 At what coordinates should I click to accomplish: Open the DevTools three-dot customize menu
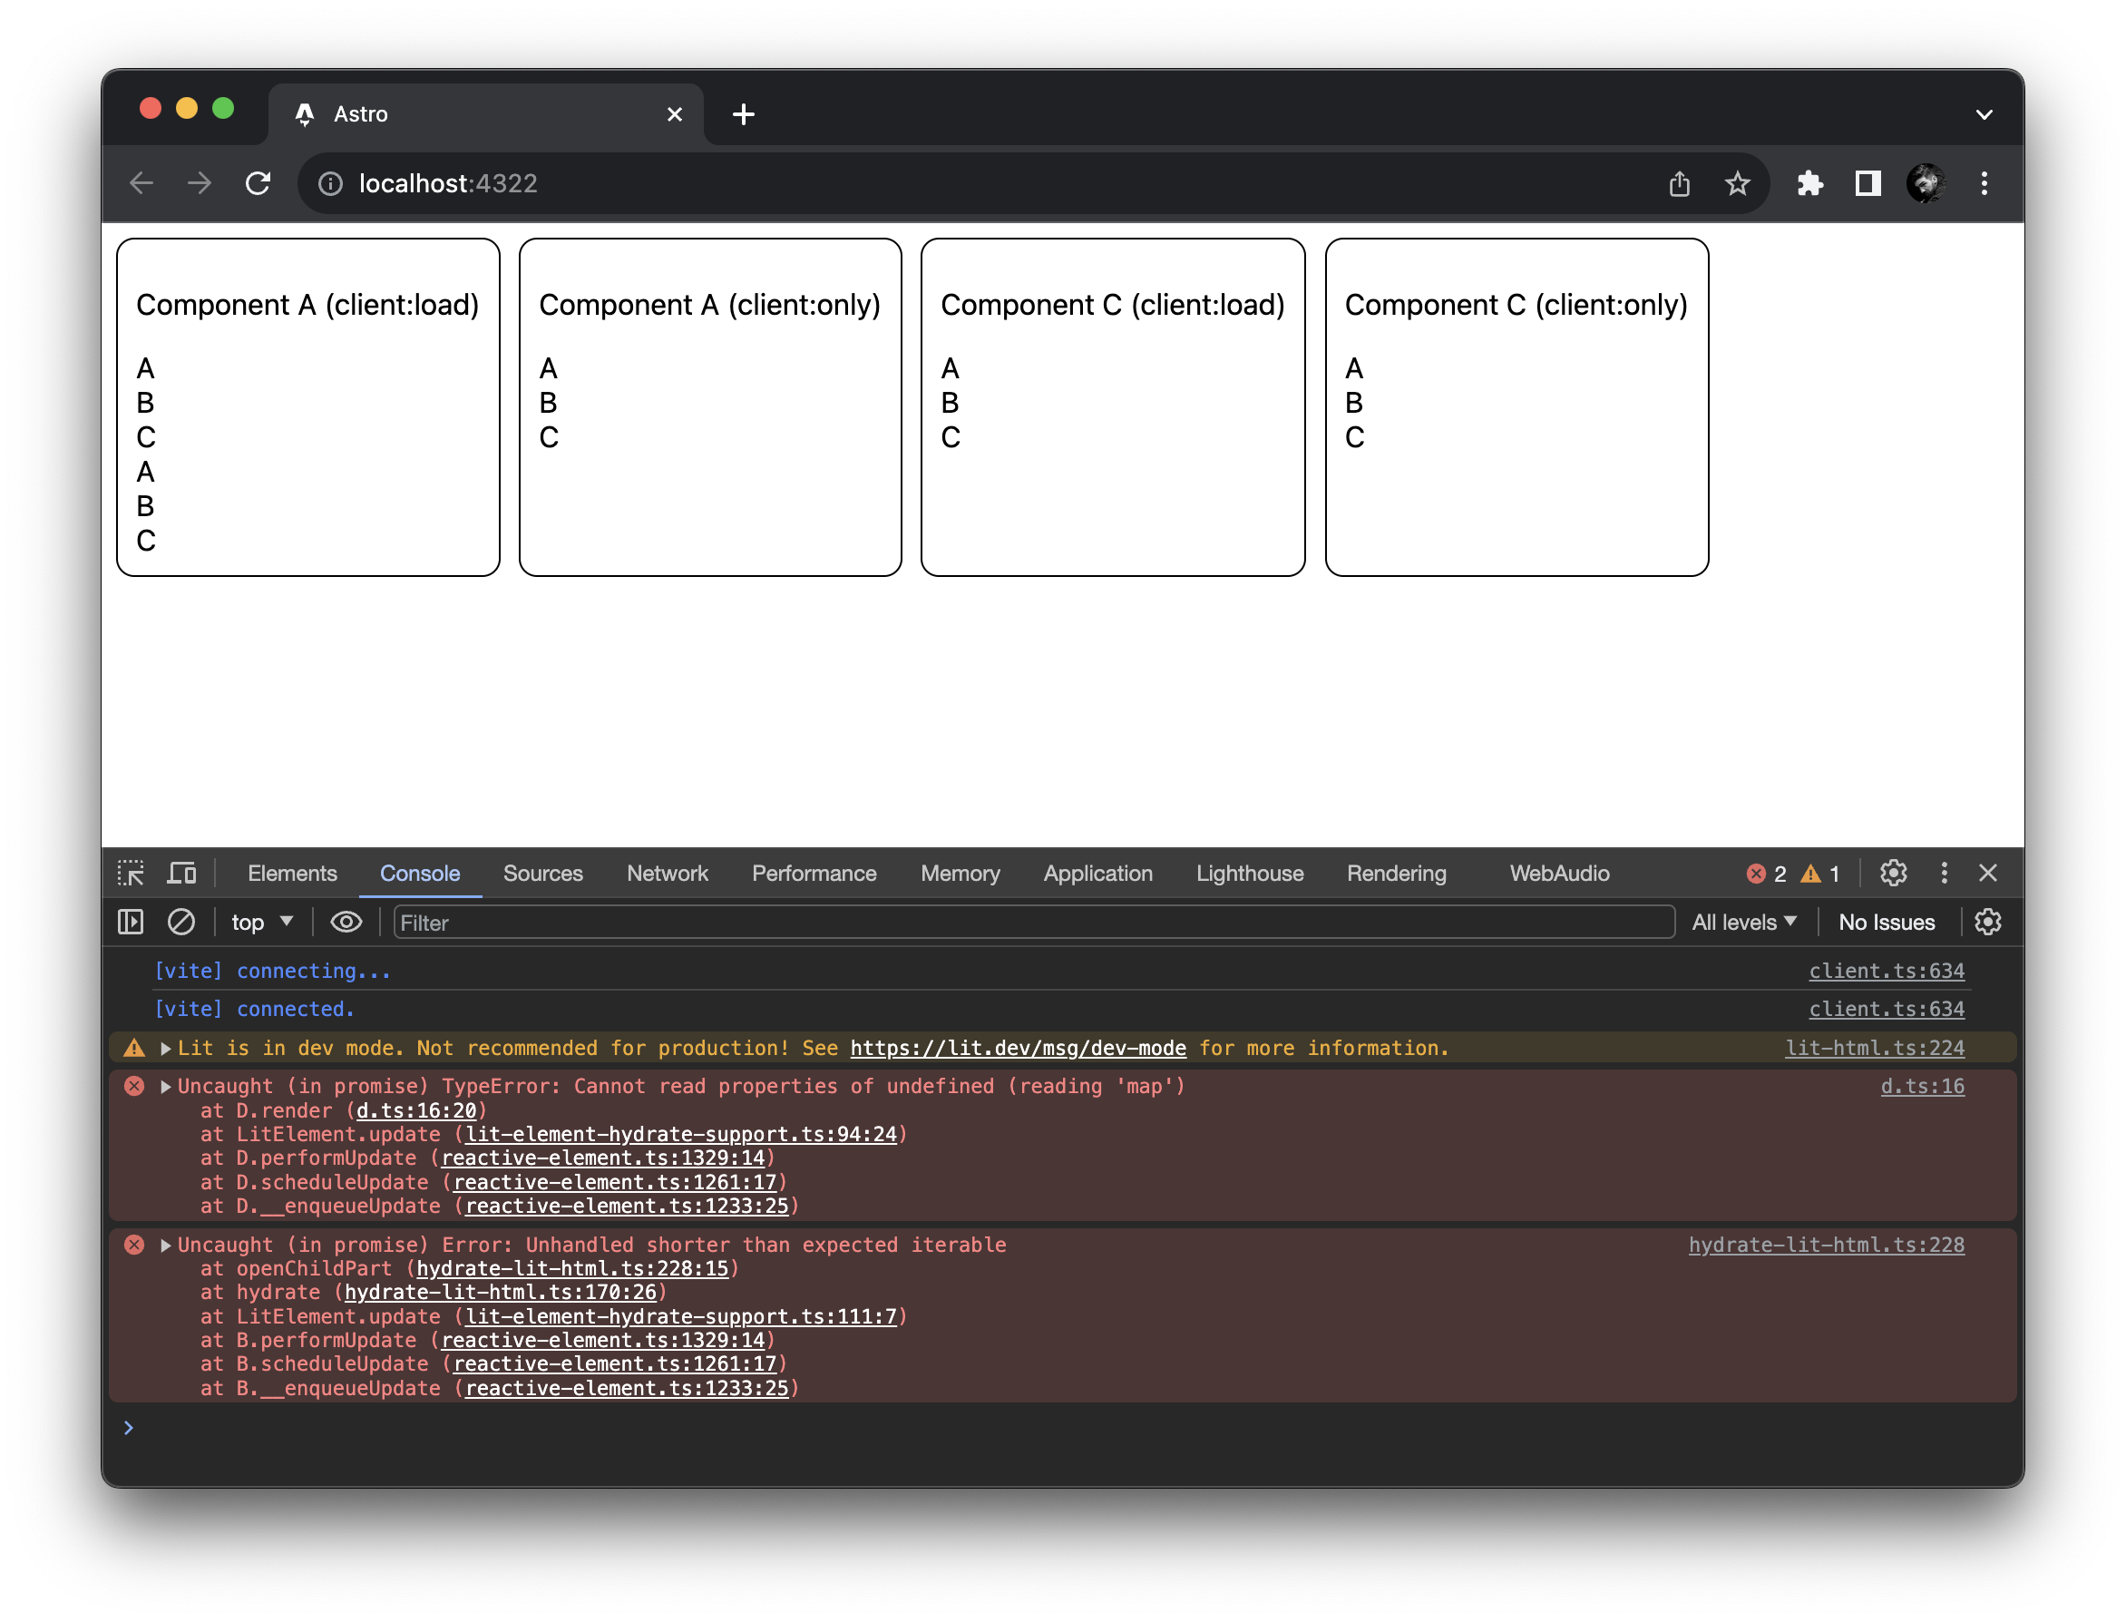click(x=1945, y=873)
